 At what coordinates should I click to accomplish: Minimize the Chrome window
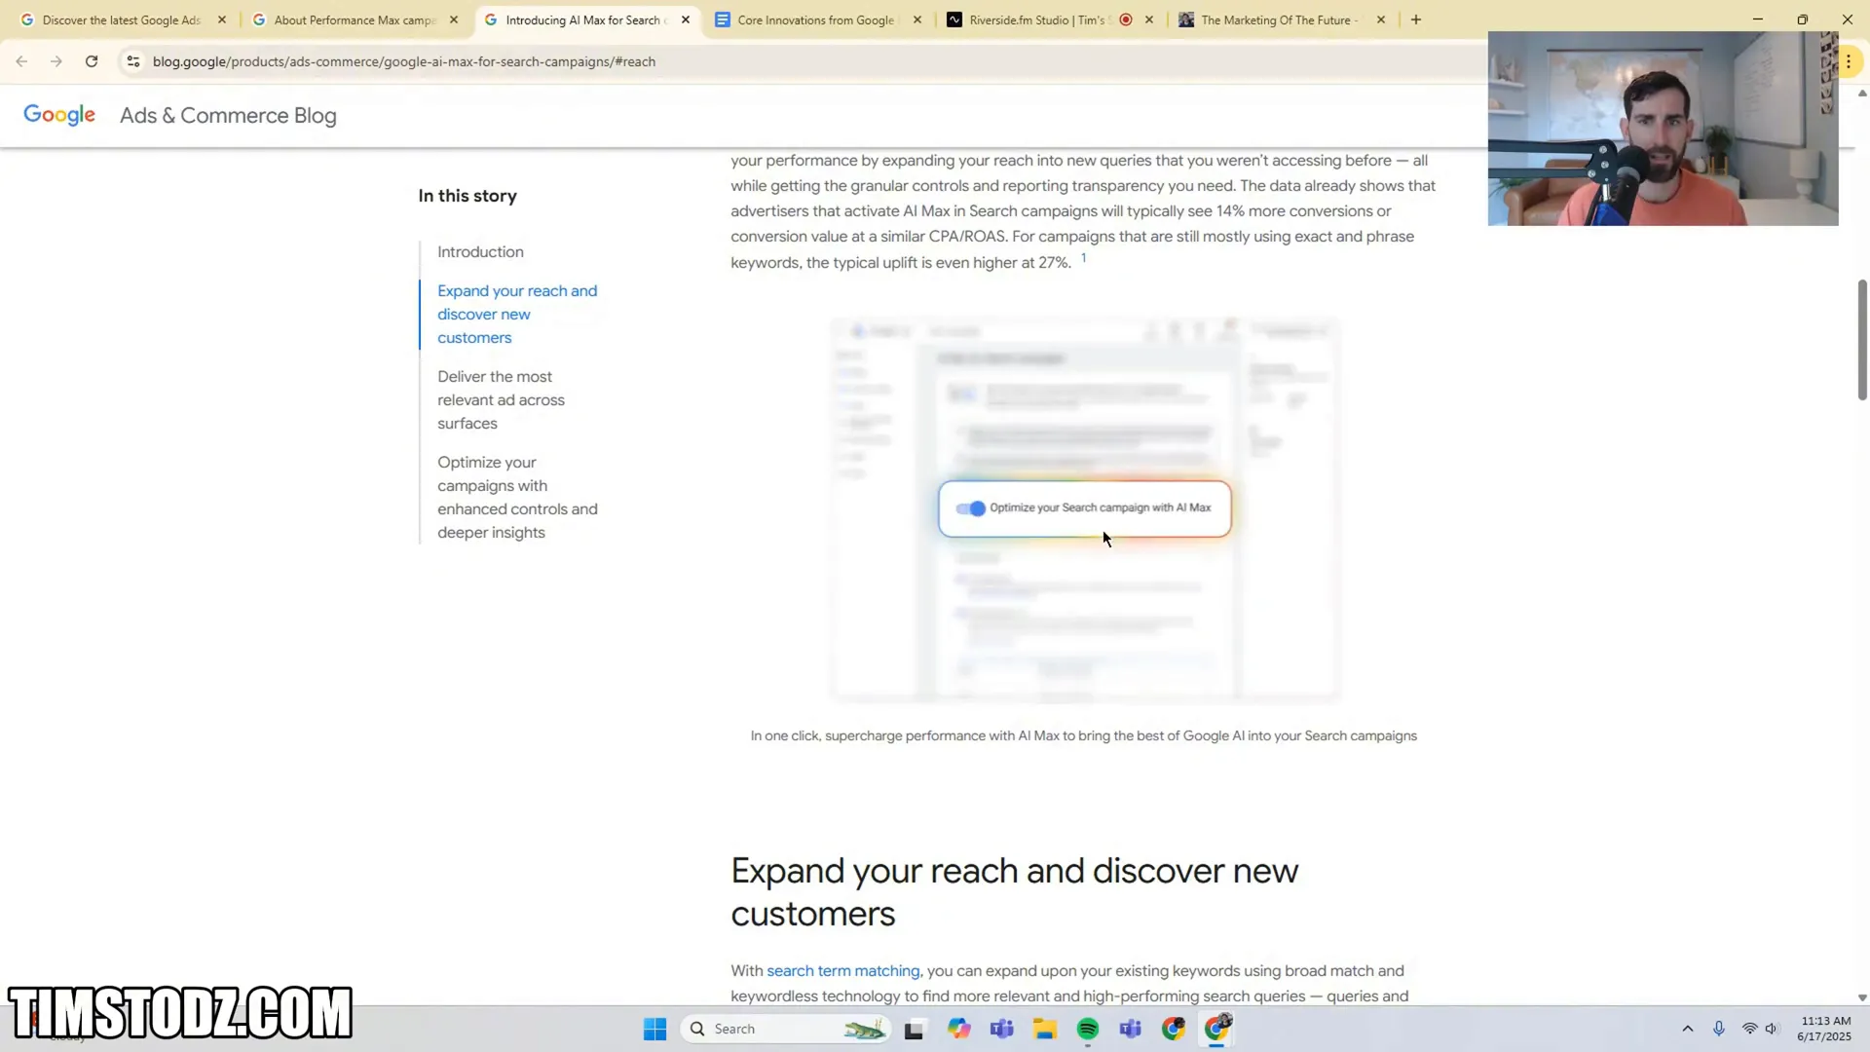pyautogui.click(x=1758, y=19)
